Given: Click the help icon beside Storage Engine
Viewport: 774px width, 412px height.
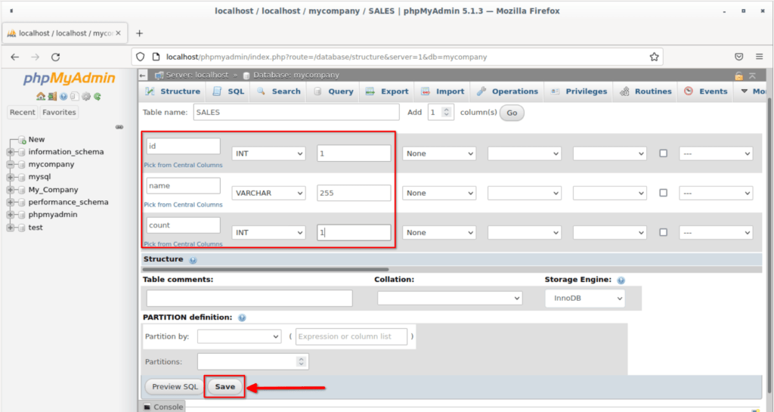Looking at the screenshot, I should click(x=621, y=280).
